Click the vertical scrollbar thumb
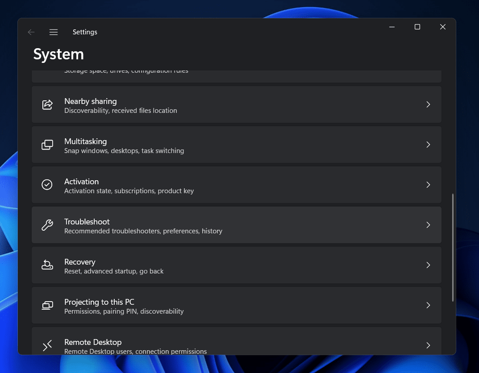 point(453,248)
